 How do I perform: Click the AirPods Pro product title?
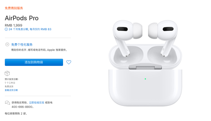22,18
